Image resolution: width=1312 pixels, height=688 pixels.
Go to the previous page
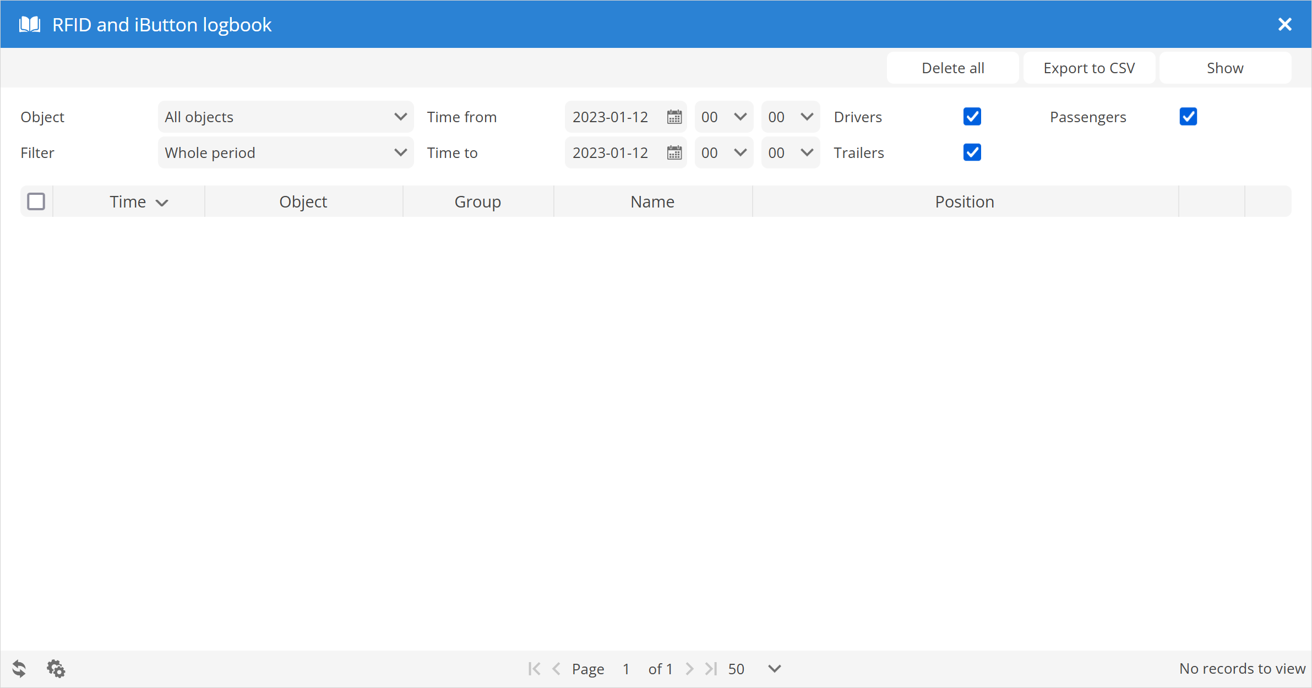556,669
